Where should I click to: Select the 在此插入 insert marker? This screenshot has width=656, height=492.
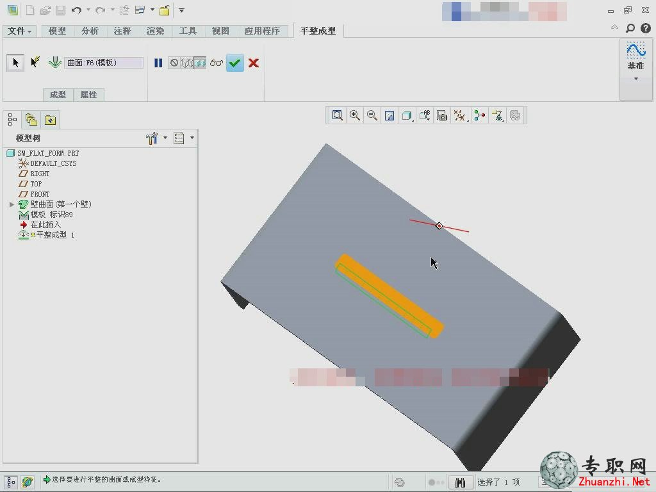[x=45, y=225]
